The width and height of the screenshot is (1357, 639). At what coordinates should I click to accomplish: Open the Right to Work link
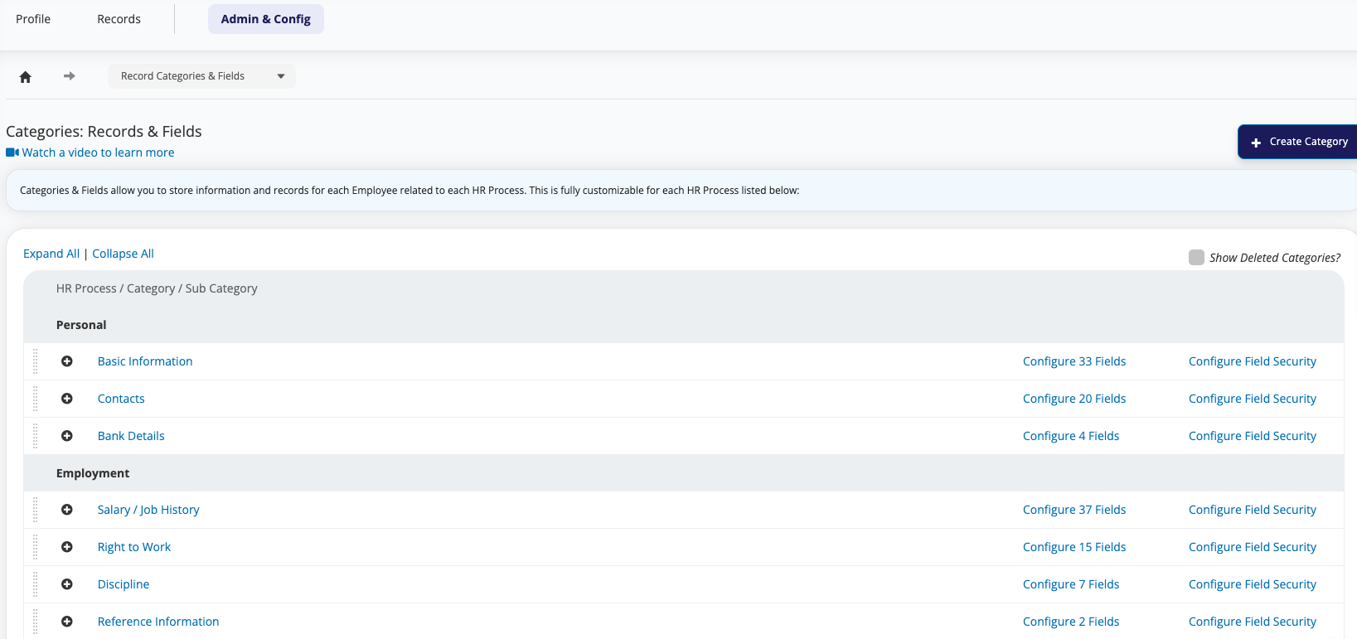[134, 547]
